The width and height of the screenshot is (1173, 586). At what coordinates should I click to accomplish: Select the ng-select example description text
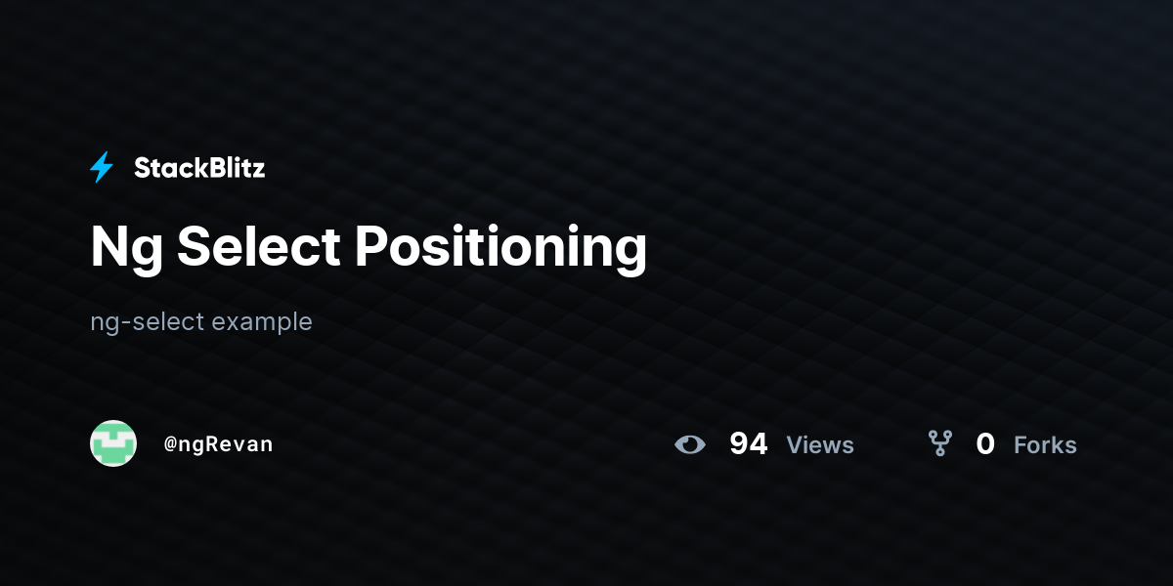[201, 322]
